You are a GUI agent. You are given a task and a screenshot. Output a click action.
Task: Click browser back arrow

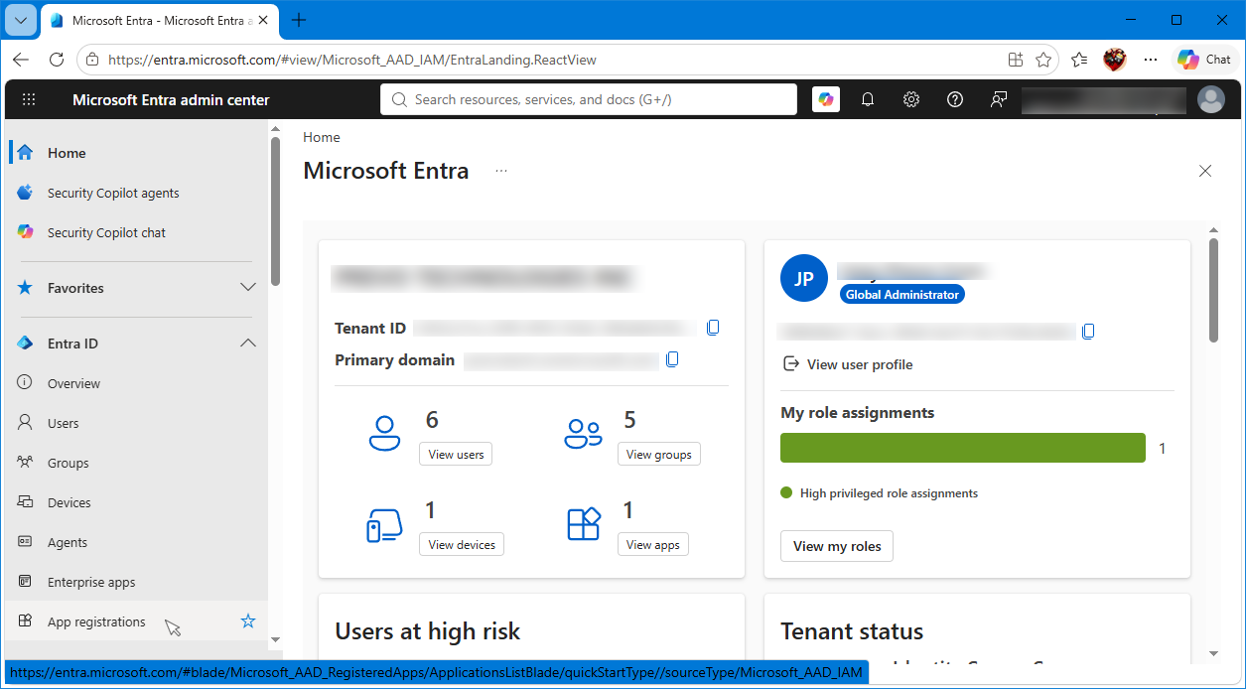click(21, 60)
